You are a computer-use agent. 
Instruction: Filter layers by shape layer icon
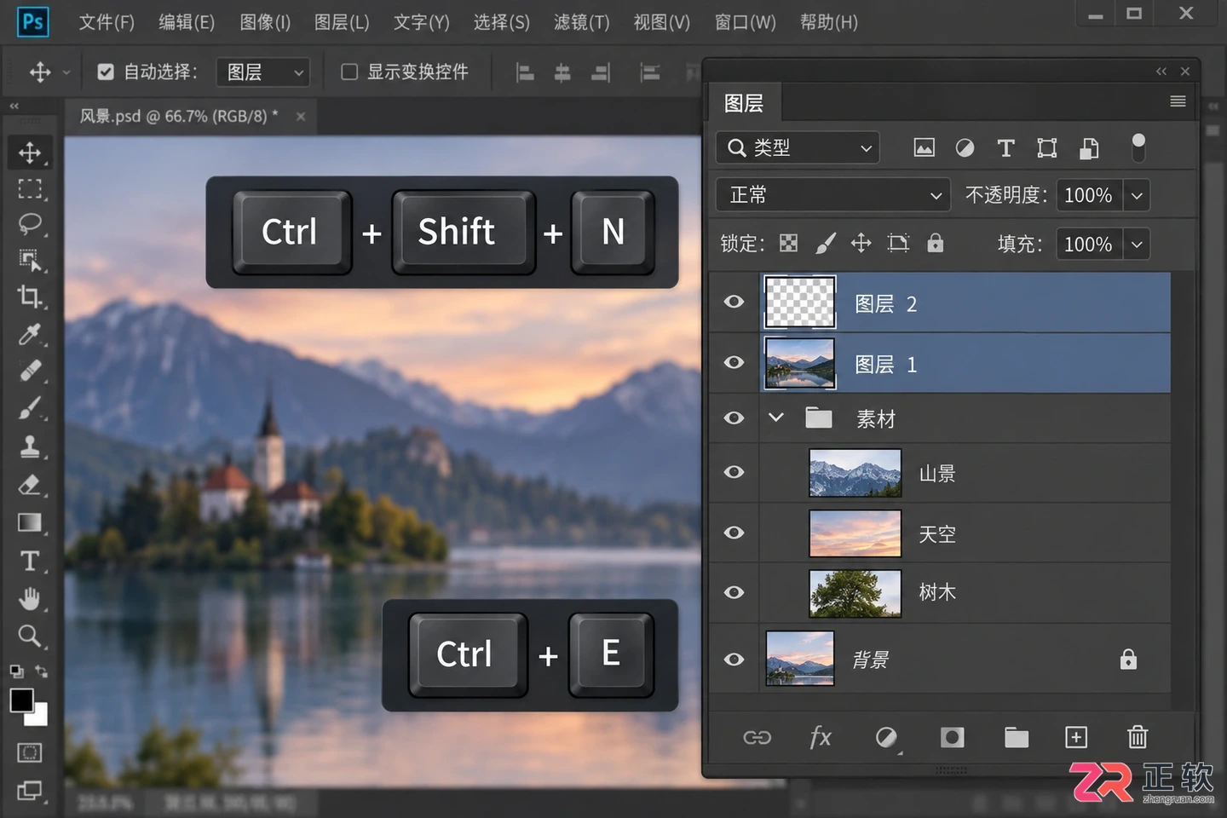[1046, 148]
